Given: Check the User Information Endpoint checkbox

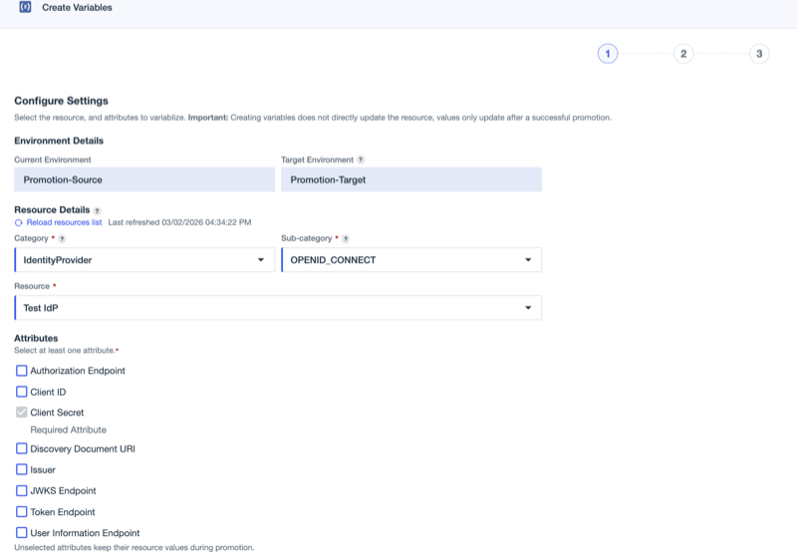Looking at the screenshot, I should coord(21,533).
